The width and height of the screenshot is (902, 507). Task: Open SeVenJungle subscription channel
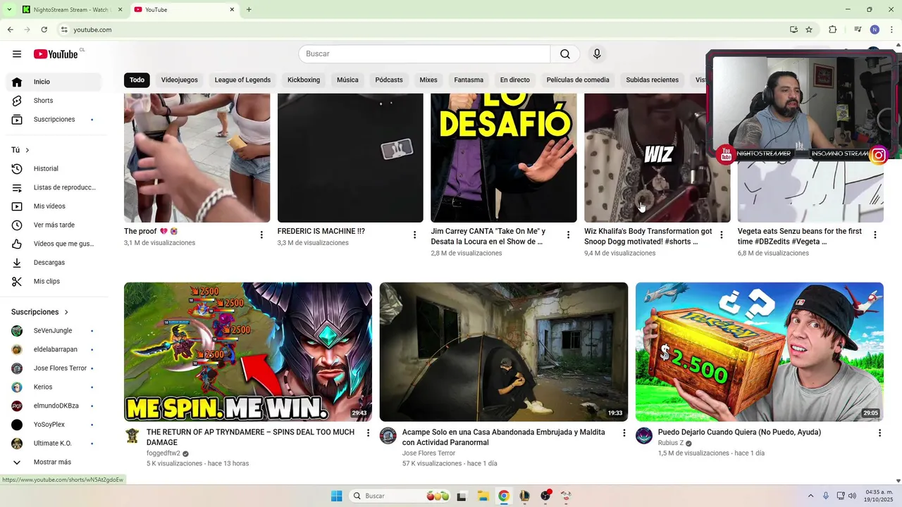pos(54,331)
